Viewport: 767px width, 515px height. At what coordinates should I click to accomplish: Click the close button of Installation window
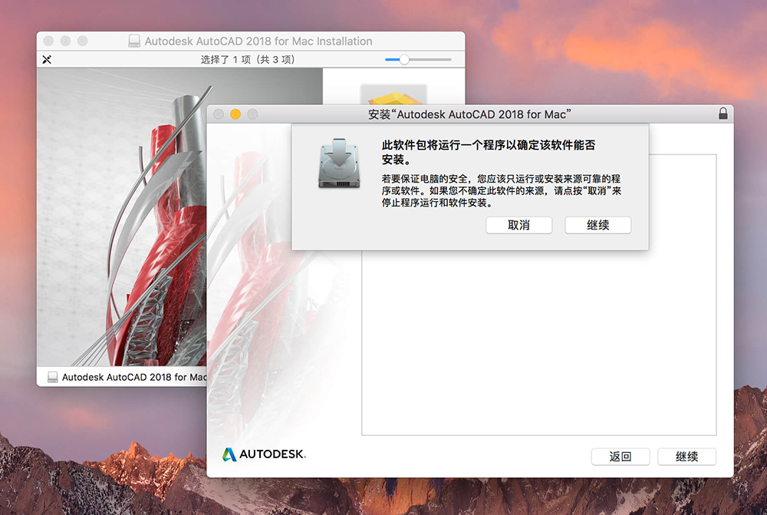tap(48, 41)
